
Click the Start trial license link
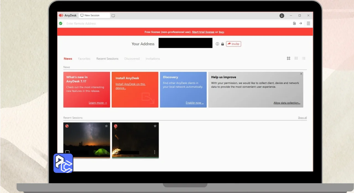point(203,32)
